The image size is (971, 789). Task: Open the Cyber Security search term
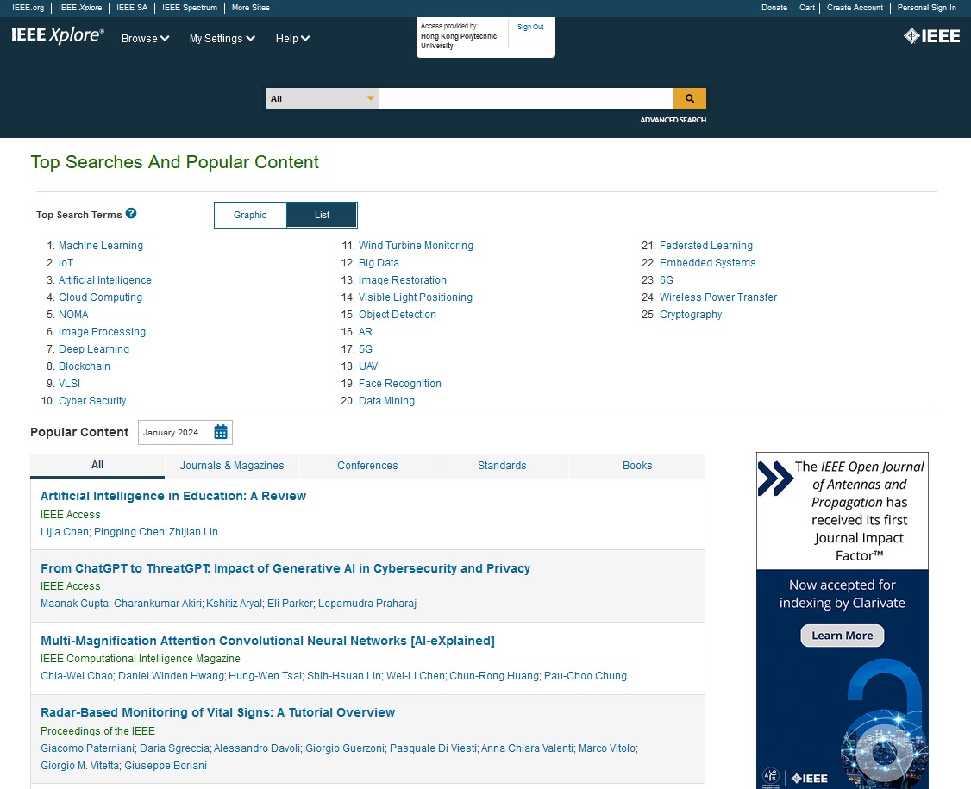tap(92, 401)
